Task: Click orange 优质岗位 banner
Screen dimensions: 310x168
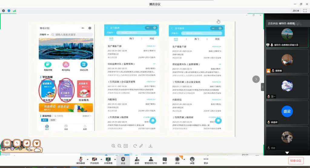Action: (x=66, y=108)
